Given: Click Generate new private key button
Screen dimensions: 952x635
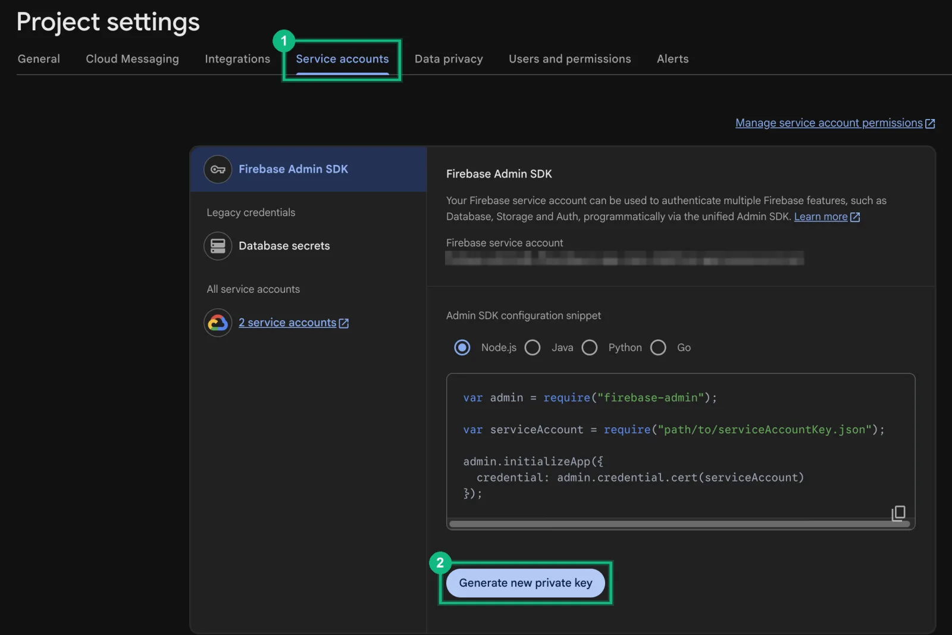Looking at the screenshot, I should (x=525, y=583).
